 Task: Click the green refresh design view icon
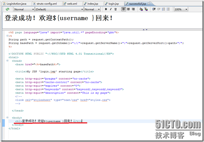tap(7, 9)
